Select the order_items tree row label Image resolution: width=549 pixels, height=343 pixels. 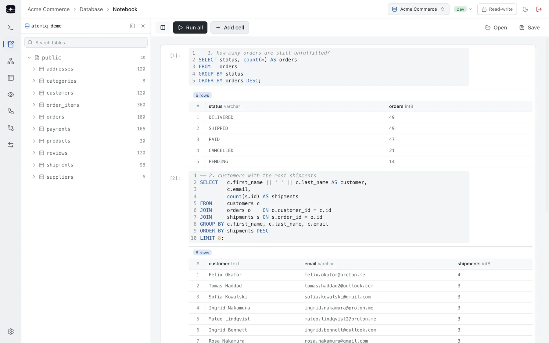63,105
